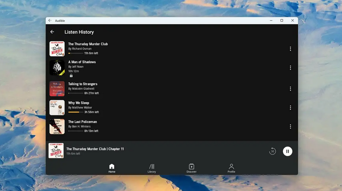Click the lock icon under A Man of Shadows
This screenshot has height=191, width=342.
point(71,76)
